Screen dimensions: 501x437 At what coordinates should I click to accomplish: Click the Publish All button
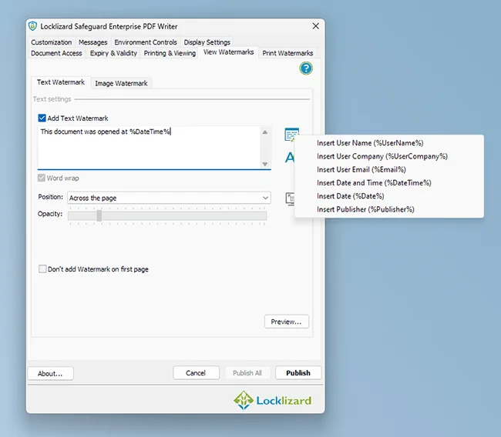tap(247, 373)
